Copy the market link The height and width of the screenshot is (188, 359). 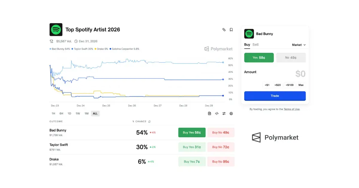[x=224, y=30]
